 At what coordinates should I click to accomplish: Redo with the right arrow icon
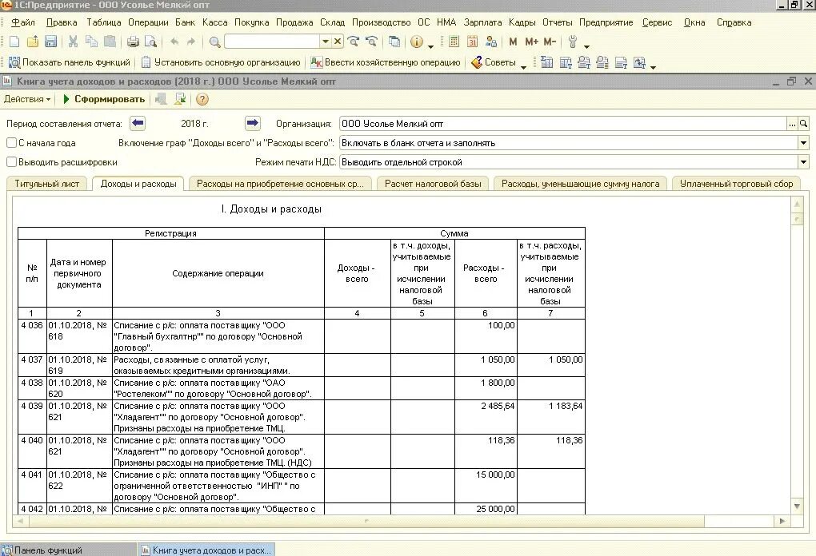click(191, 42)
